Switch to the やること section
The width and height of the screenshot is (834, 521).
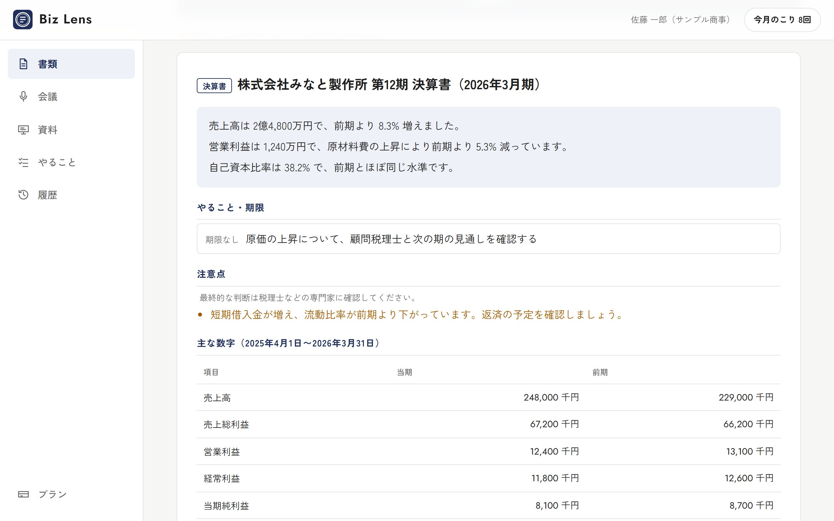pyautogui.click(x=71, y=162)
